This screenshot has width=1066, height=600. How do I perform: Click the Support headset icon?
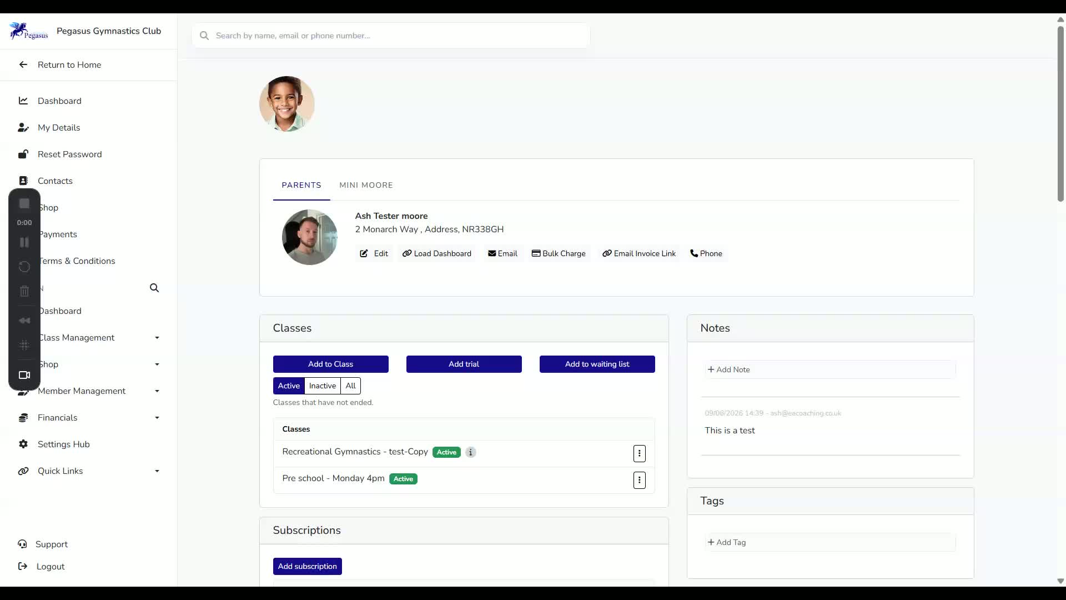(22, 544)
